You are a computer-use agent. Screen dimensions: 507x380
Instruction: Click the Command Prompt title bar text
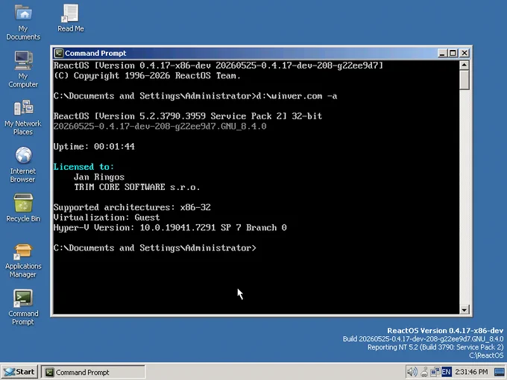[95, 54]
